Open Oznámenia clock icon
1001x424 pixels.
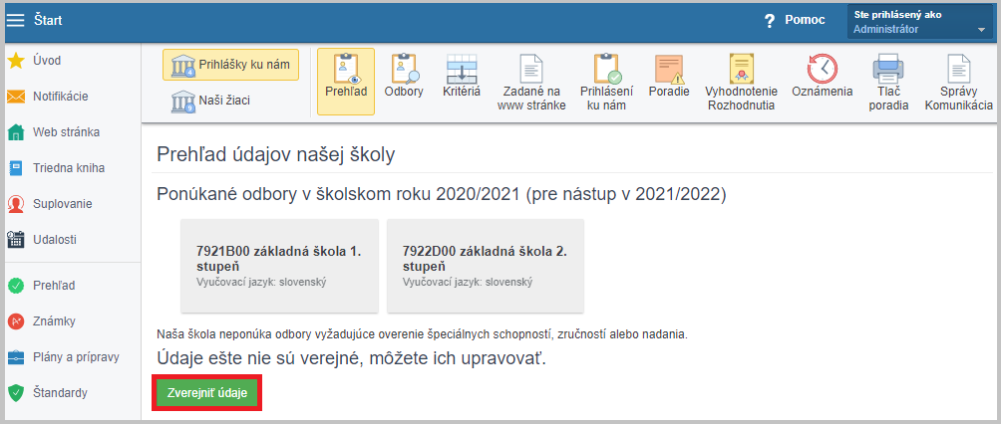(823, 69)
